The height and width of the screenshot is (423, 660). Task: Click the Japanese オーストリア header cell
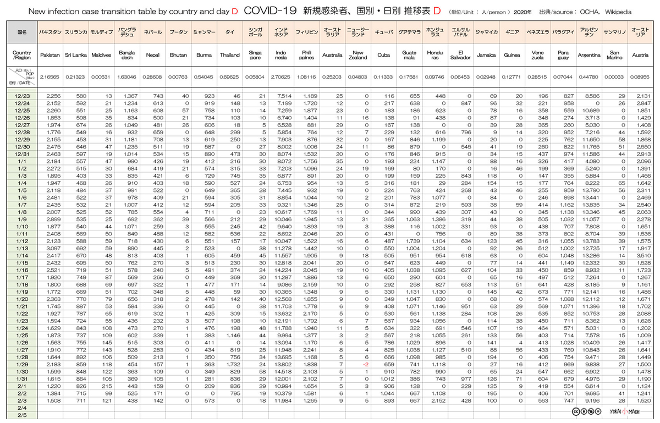point(640,32)
